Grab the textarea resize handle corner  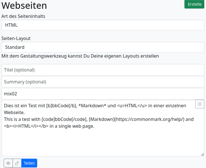[202, 154]
